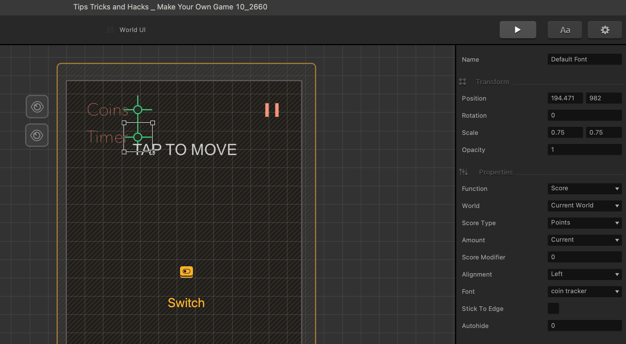Expand the Alignment dropdown set to Left
Viewport: 626px width, 344px height.
tap(584, 274)
